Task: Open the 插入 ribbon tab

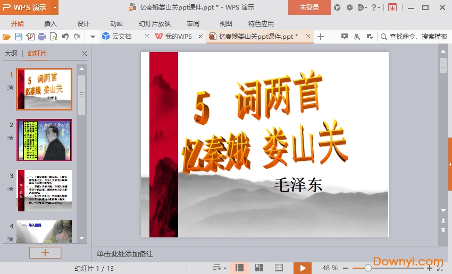Action: pyautogui.click(x=50, y=23)
